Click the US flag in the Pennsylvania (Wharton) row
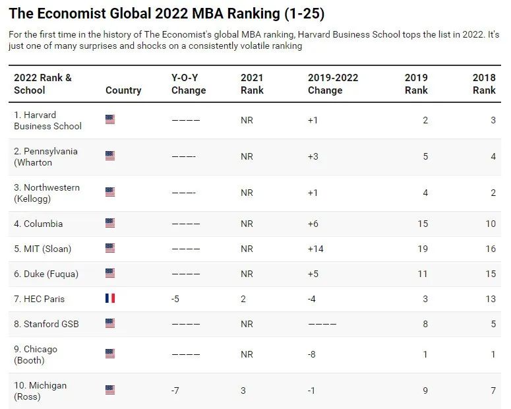Screen dimensions: 511x409 (110, 156)
